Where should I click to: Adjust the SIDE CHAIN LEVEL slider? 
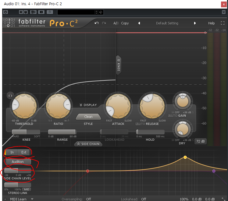18,171
